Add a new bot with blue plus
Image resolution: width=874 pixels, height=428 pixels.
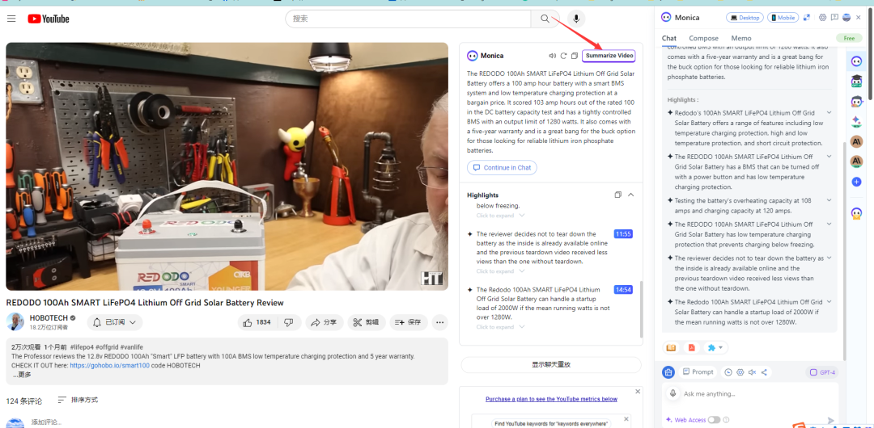[x=857, y=182]
